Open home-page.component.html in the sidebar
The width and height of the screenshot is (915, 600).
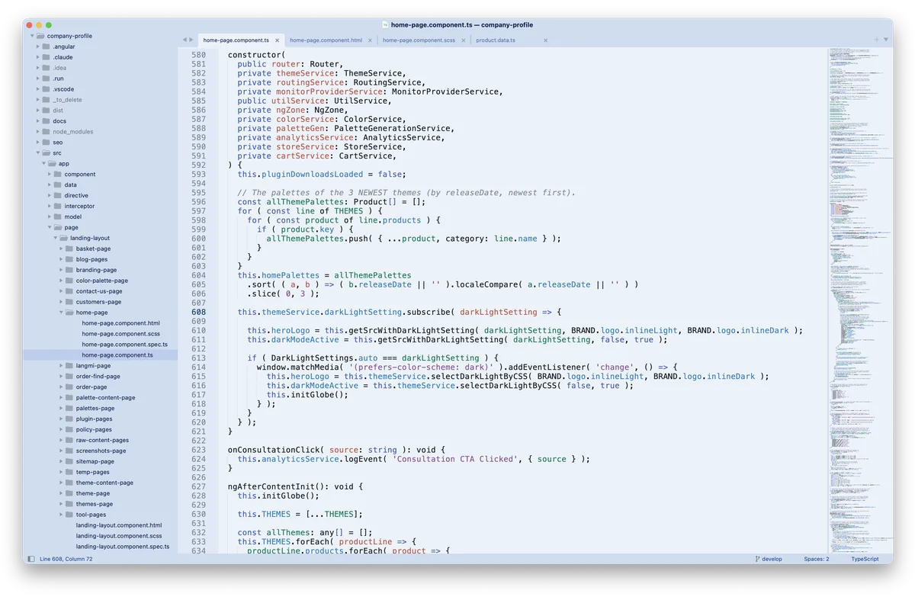tap(120, 323)
